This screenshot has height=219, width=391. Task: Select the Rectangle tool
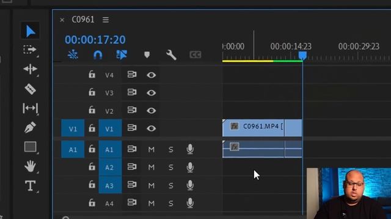[30, 147]
